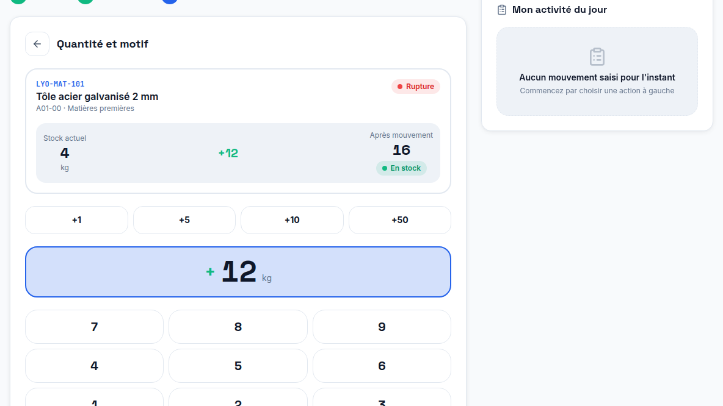Click the large clipboard icon in empty activity panel
Viewport: 723px width, 406px height.
597,57
